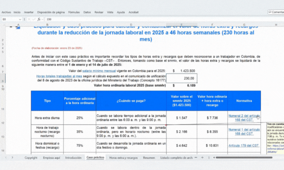Select column H header

[276, 25]
